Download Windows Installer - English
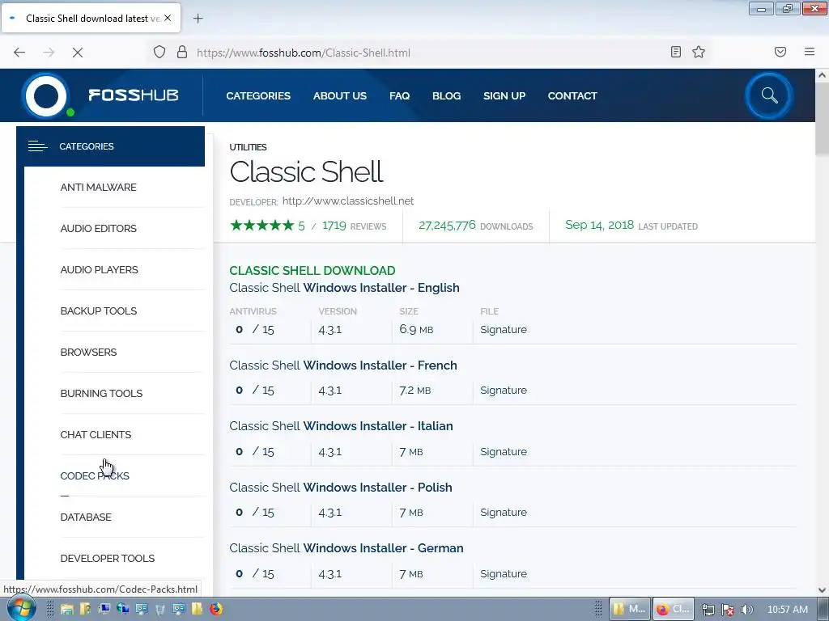The height and width of the screenshot is (621, 829). [x=344, y=288]
